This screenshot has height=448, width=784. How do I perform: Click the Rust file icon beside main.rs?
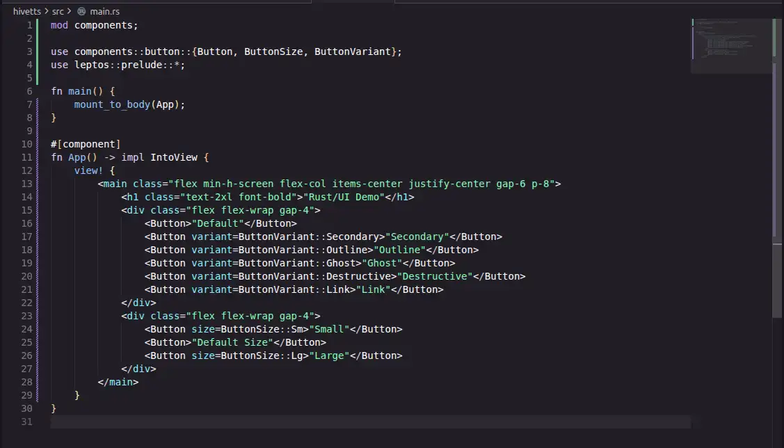coord(81,11)
